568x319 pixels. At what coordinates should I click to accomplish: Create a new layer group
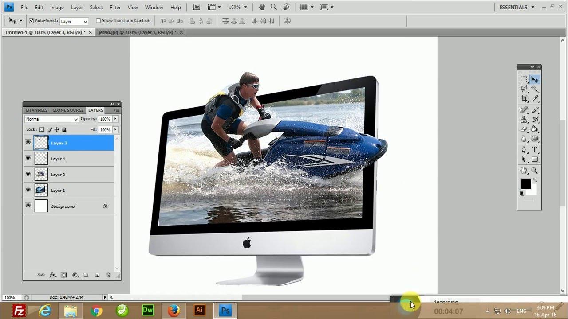pos(86,275)
